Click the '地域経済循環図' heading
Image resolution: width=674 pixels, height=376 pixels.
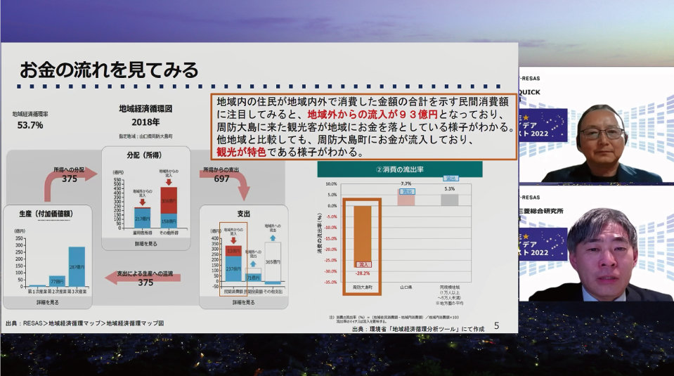(x=145, y=109)
